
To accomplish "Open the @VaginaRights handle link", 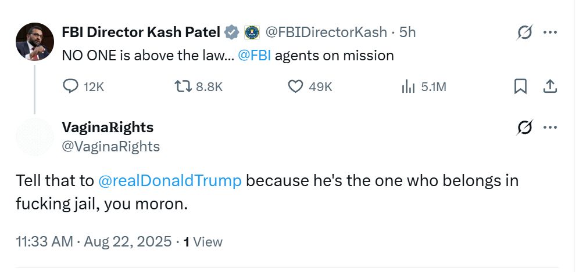I will pyautogui.click(x=110, y=147).
